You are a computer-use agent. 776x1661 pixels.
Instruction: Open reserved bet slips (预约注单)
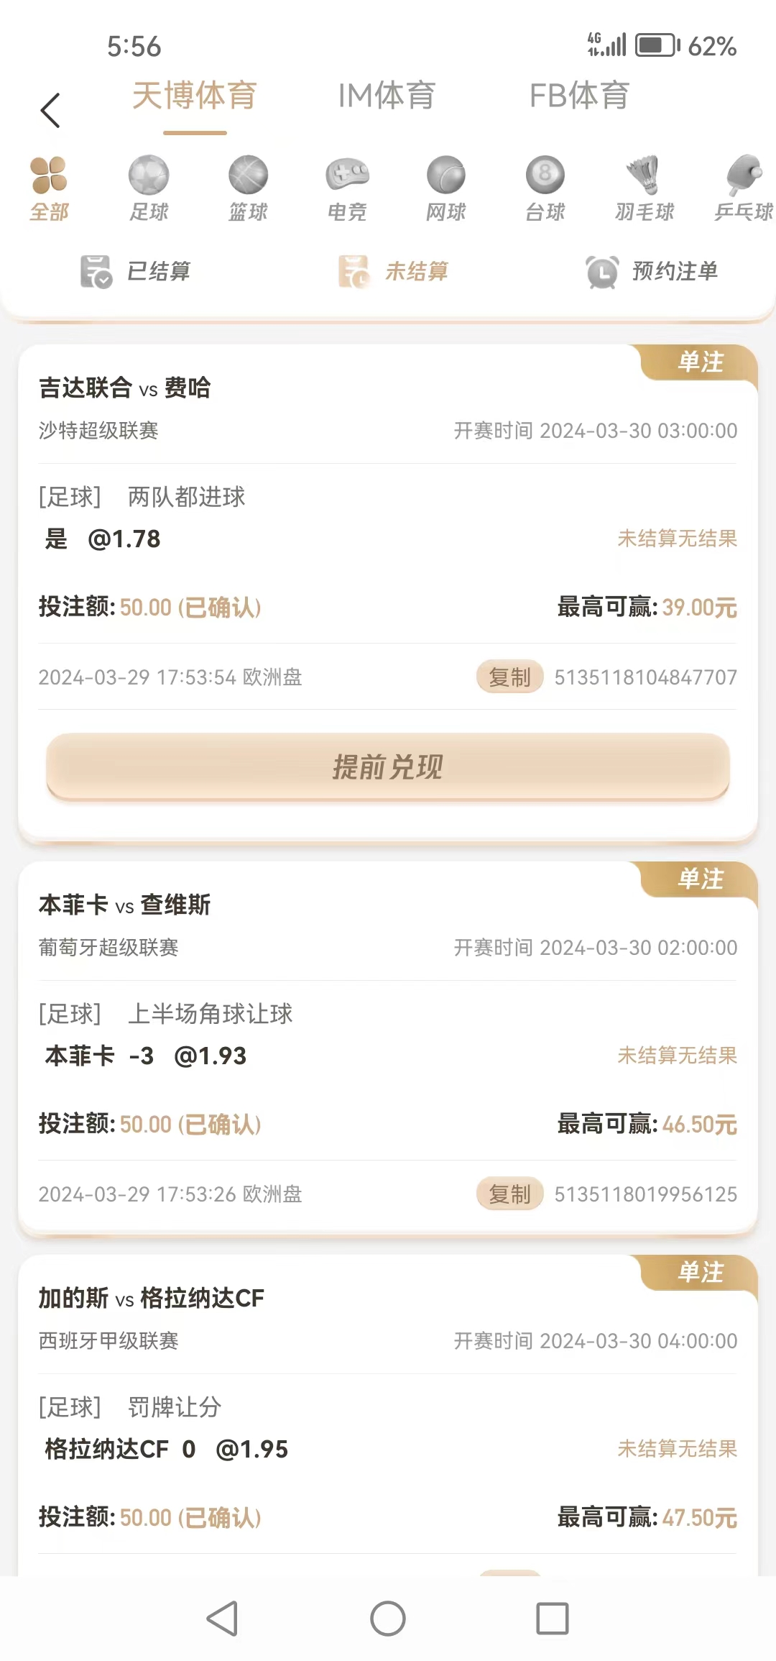click(x=652, y=271)
